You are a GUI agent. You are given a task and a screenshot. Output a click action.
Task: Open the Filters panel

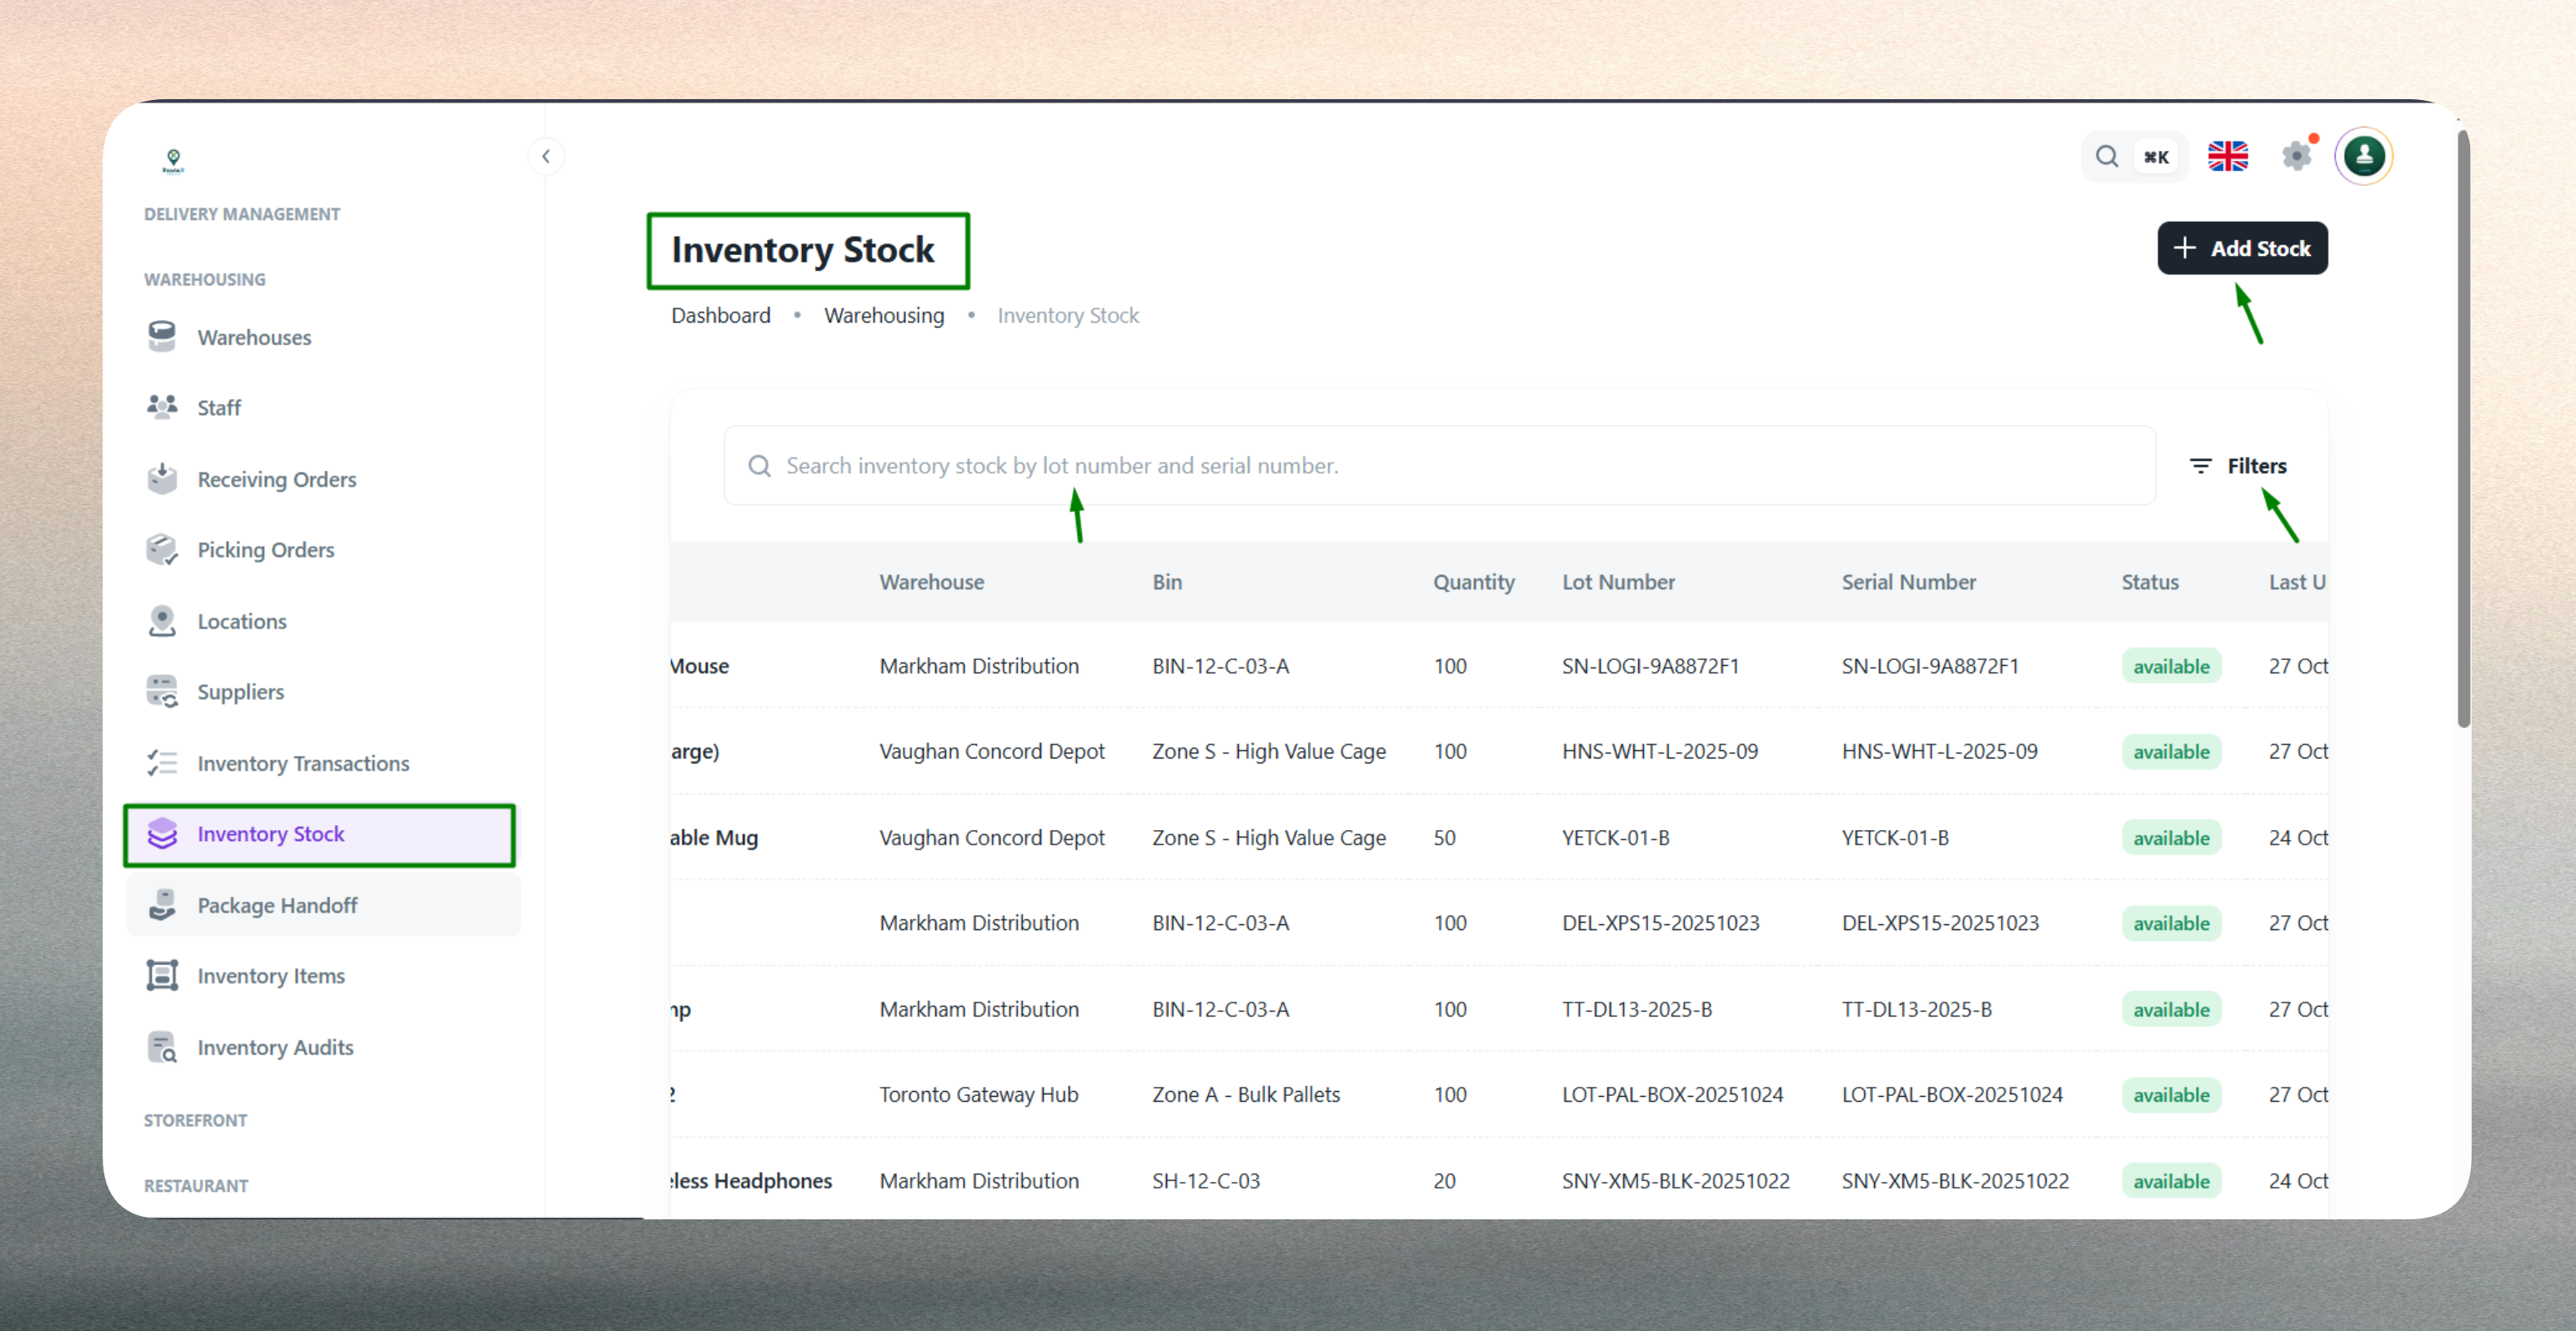[2240, 465]
